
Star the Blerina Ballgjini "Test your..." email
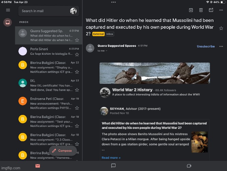pos(77,126)
